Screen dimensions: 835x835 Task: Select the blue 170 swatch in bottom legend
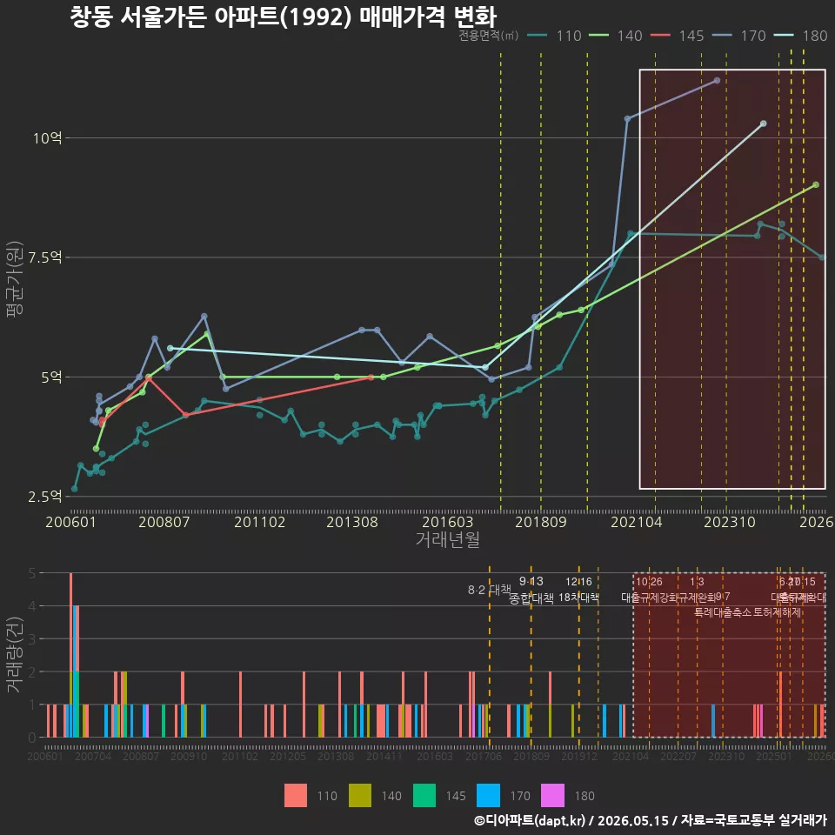click(488, 796)
